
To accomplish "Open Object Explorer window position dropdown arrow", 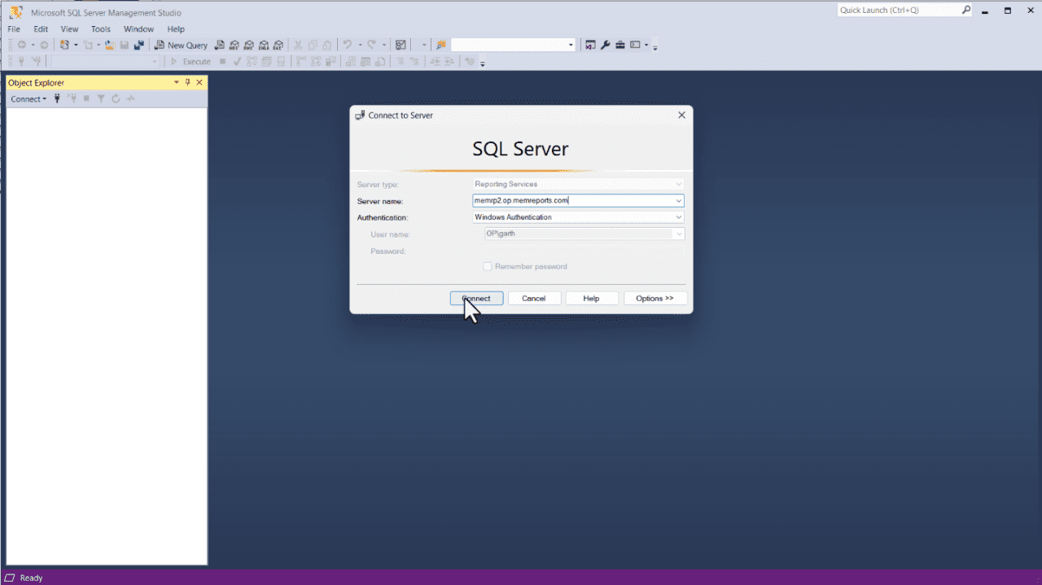I will (x=177, y=82).
